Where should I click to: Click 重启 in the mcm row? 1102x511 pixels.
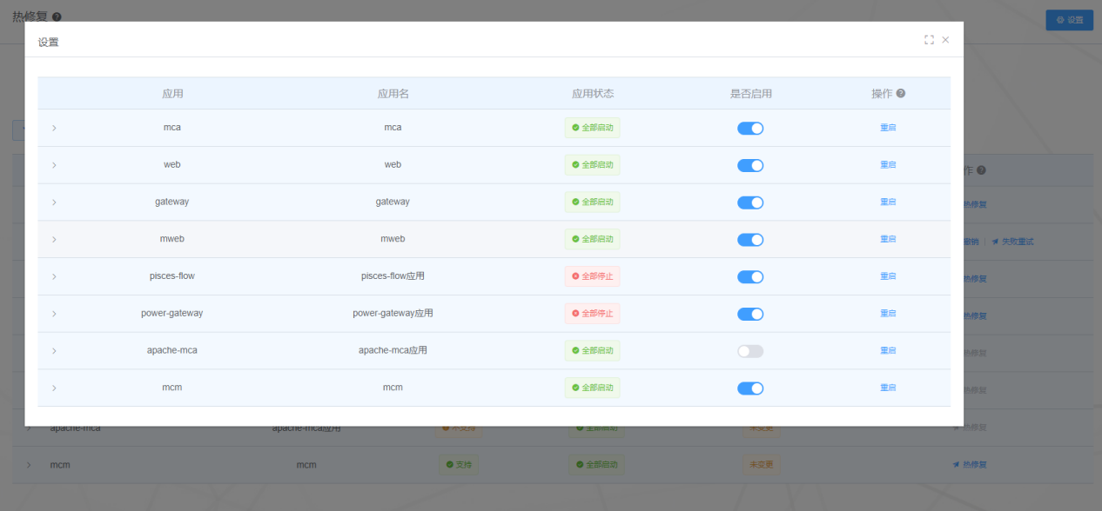[888, 388]
